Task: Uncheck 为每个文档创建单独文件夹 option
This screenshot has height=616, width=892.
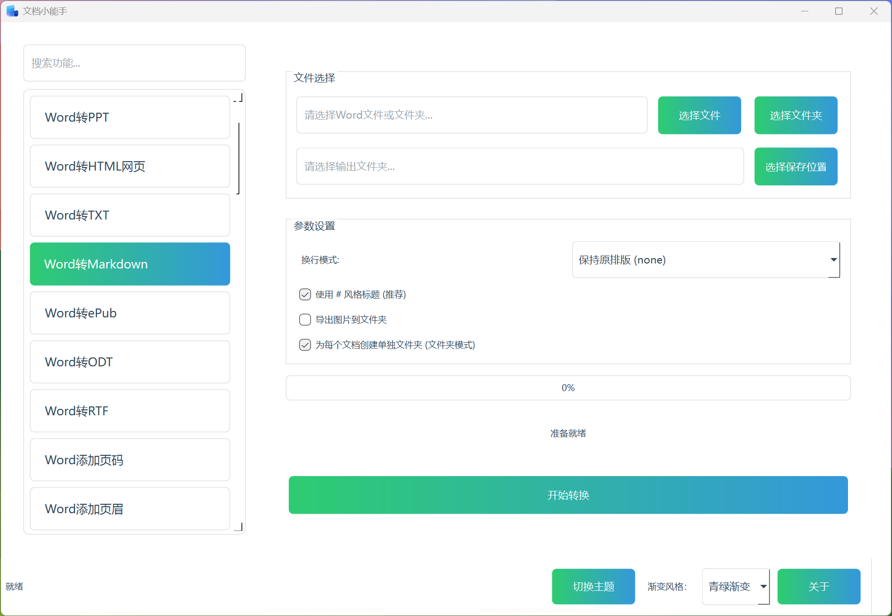Action: [305, 345]
